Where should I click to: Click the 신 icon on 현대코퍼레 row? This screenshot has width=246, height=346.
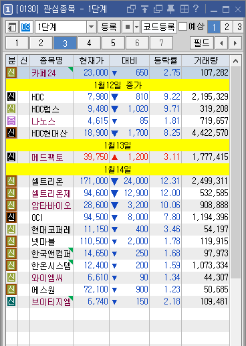pos(11,230)
